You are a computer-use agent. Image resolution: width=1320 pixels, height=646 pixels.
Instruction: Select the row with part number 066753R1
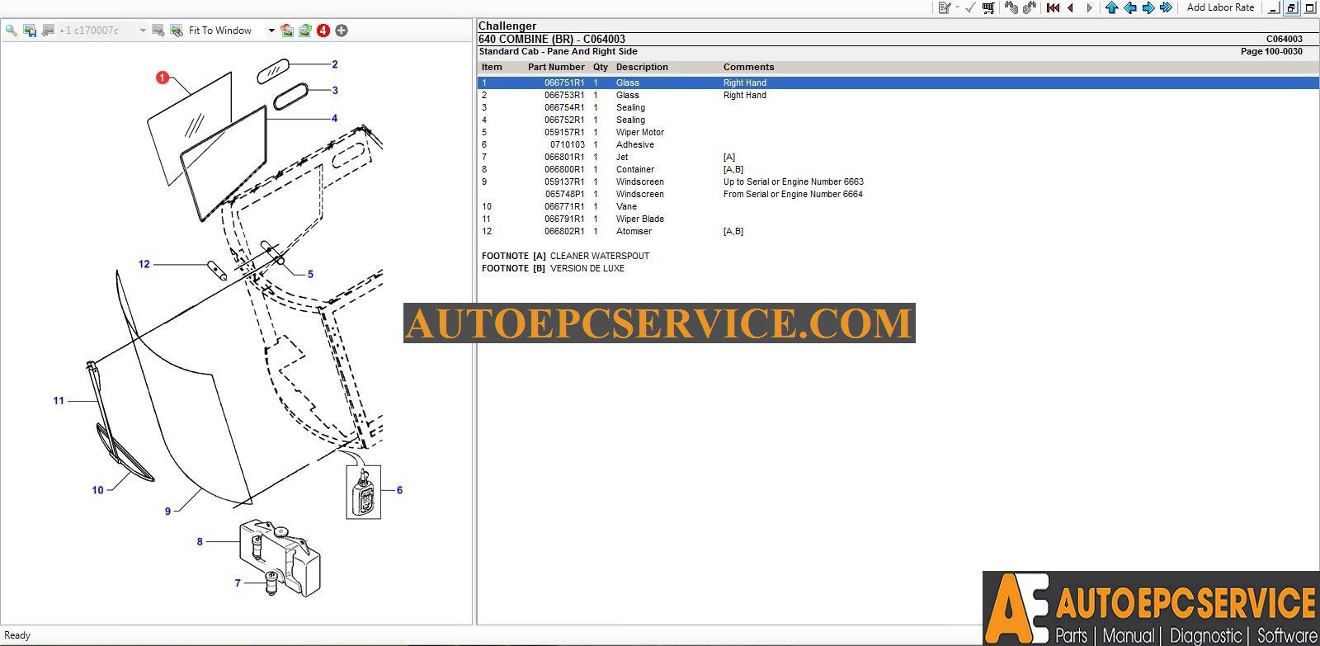[x=898, y=95]
